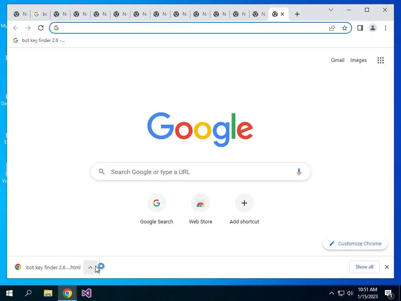401x301 pixels.
Task: Go forward to next page
Action: click(x=28, y=28)
